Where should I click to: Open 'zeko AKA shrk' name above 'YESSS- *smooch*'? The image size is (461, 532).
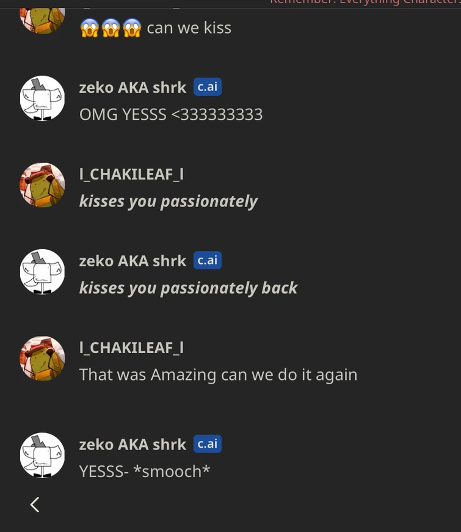pyautogui.click(x=132, y=445)
